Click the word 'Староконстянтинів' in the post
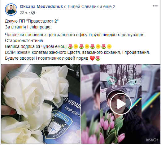161x145 pixels. coord(24,41)
